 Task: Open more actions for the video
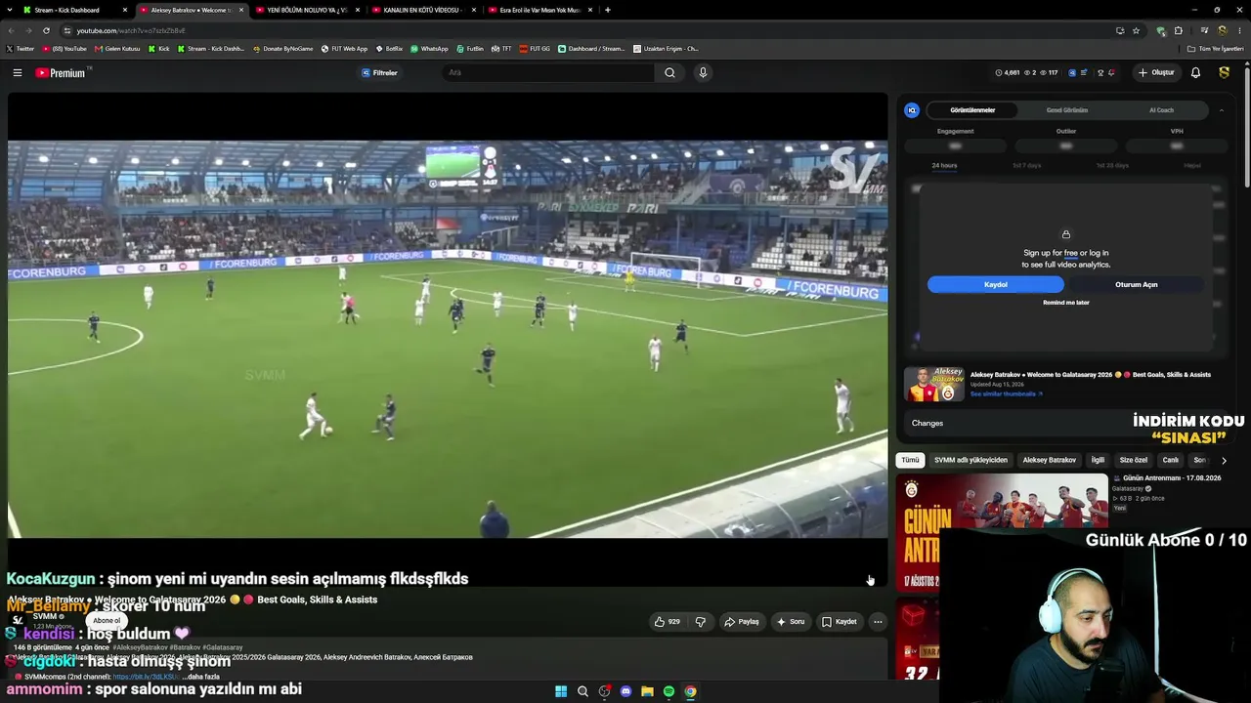coord(878,622)
